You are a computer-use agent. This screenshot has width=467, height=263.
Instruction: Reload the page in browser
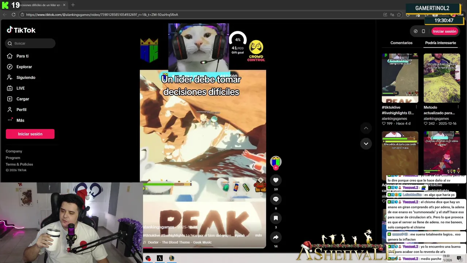pyautogui.click(x=13, y=15)
